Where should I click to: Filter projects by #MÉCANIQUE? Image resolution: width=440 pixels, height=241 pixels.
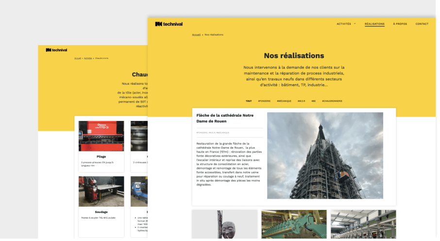coord(284,101)
